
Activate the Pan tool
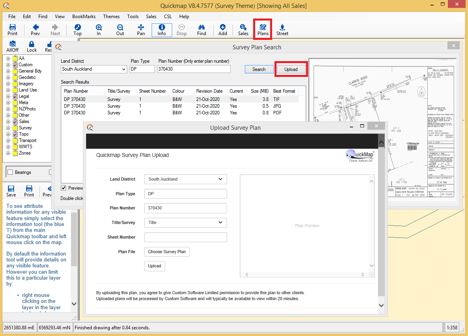(x=141, y=30)
